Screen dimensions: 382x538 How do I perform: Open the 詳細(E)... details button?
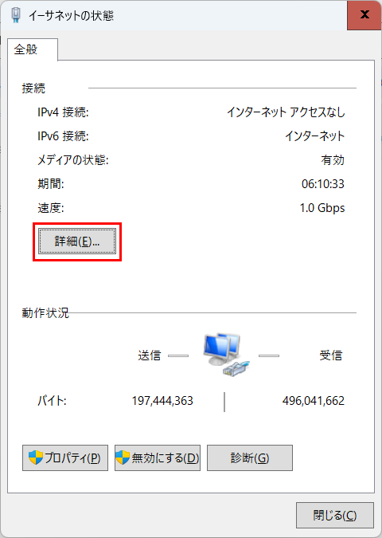(77, 242)
